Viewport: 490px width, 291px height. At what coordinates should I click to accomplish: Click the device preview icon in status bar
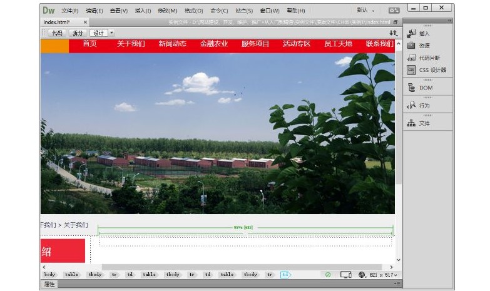coord(345,275)
